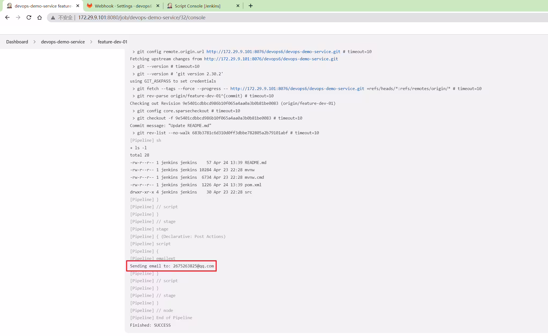Image resolution: width=548 pixels, height=336 pixels.
Task: Open the Dashboard breadcrumb link
Action: 17,42
